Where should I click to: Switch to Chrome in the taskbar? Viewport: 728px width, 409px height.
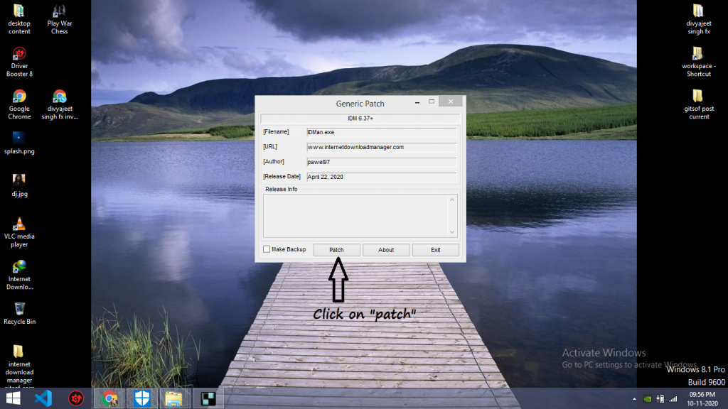tap(109, 398)
